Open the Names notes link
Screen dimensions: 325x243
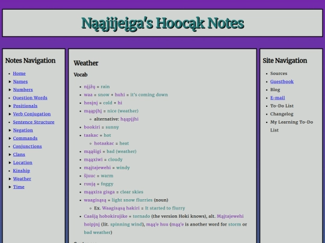(20, 82)
